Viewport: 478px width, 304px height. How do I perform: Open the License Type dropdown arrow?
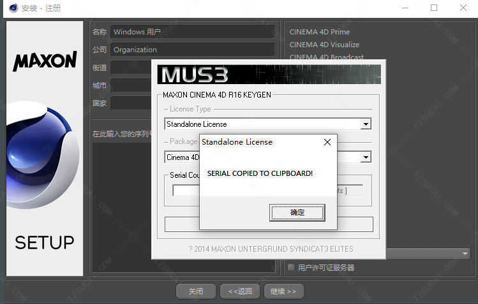pyautogui.click(x=366, y=124)
